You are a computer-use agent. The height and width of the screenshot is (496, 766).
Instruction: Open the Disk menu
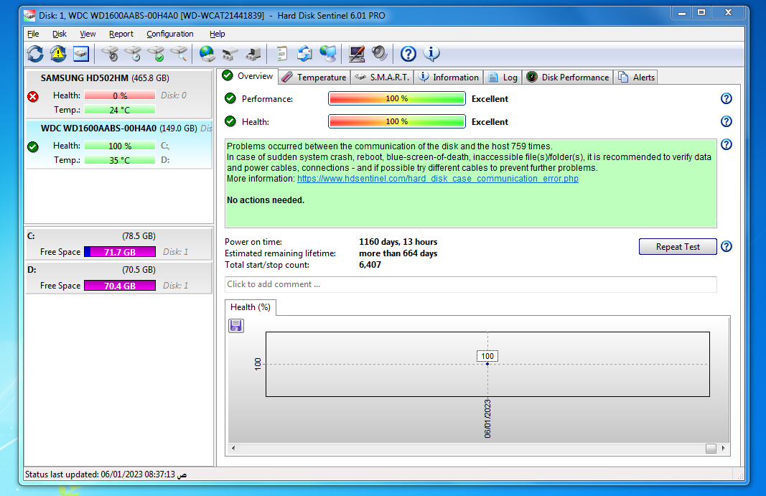60,34
